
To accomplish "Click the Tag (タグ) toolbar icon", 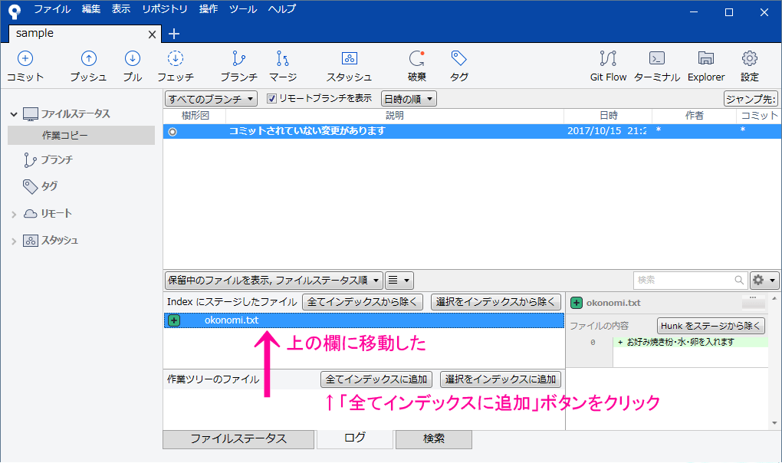I will pos(458,58).
